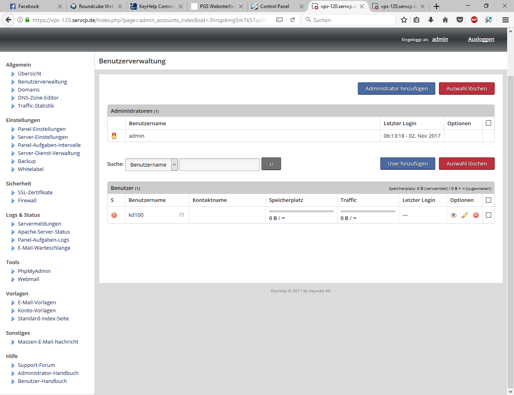Check the kd100 user row checkbox

click(488, 215)
